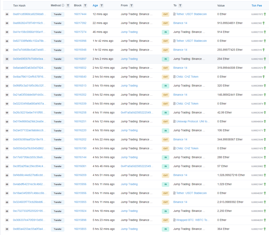Click the Age column header
Viewport: 269px width, 235px height.
tap(95, 6)
